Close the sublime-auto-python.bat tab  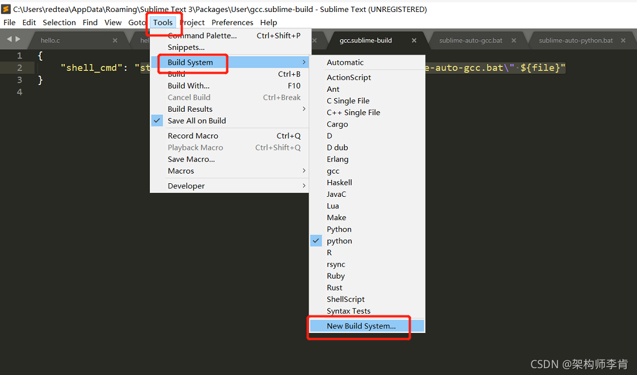pyautogui.click(x=623, y=40)
